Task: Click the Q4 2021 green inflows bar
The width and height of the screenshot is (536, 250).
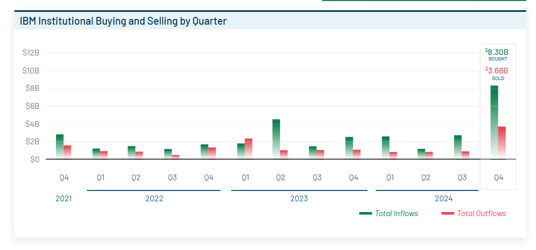Action: (60, 147)
